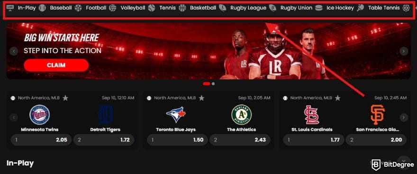This screenshot has width=417, height=174.
Task: Click the Sep 10, 2:05 AM time
Action: 254,98
